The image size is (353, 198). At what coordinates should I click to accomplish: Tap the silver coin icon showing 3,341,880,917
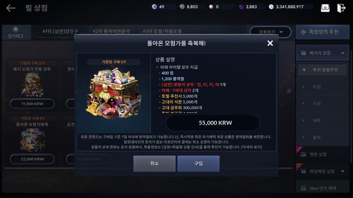(271, 7)
